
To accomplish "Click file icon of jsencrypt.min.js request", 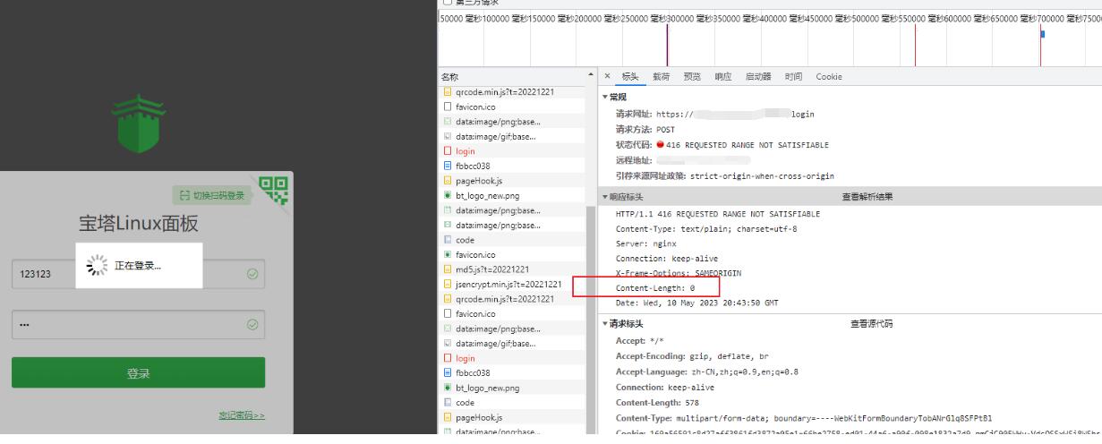I will tap(448, 285).
